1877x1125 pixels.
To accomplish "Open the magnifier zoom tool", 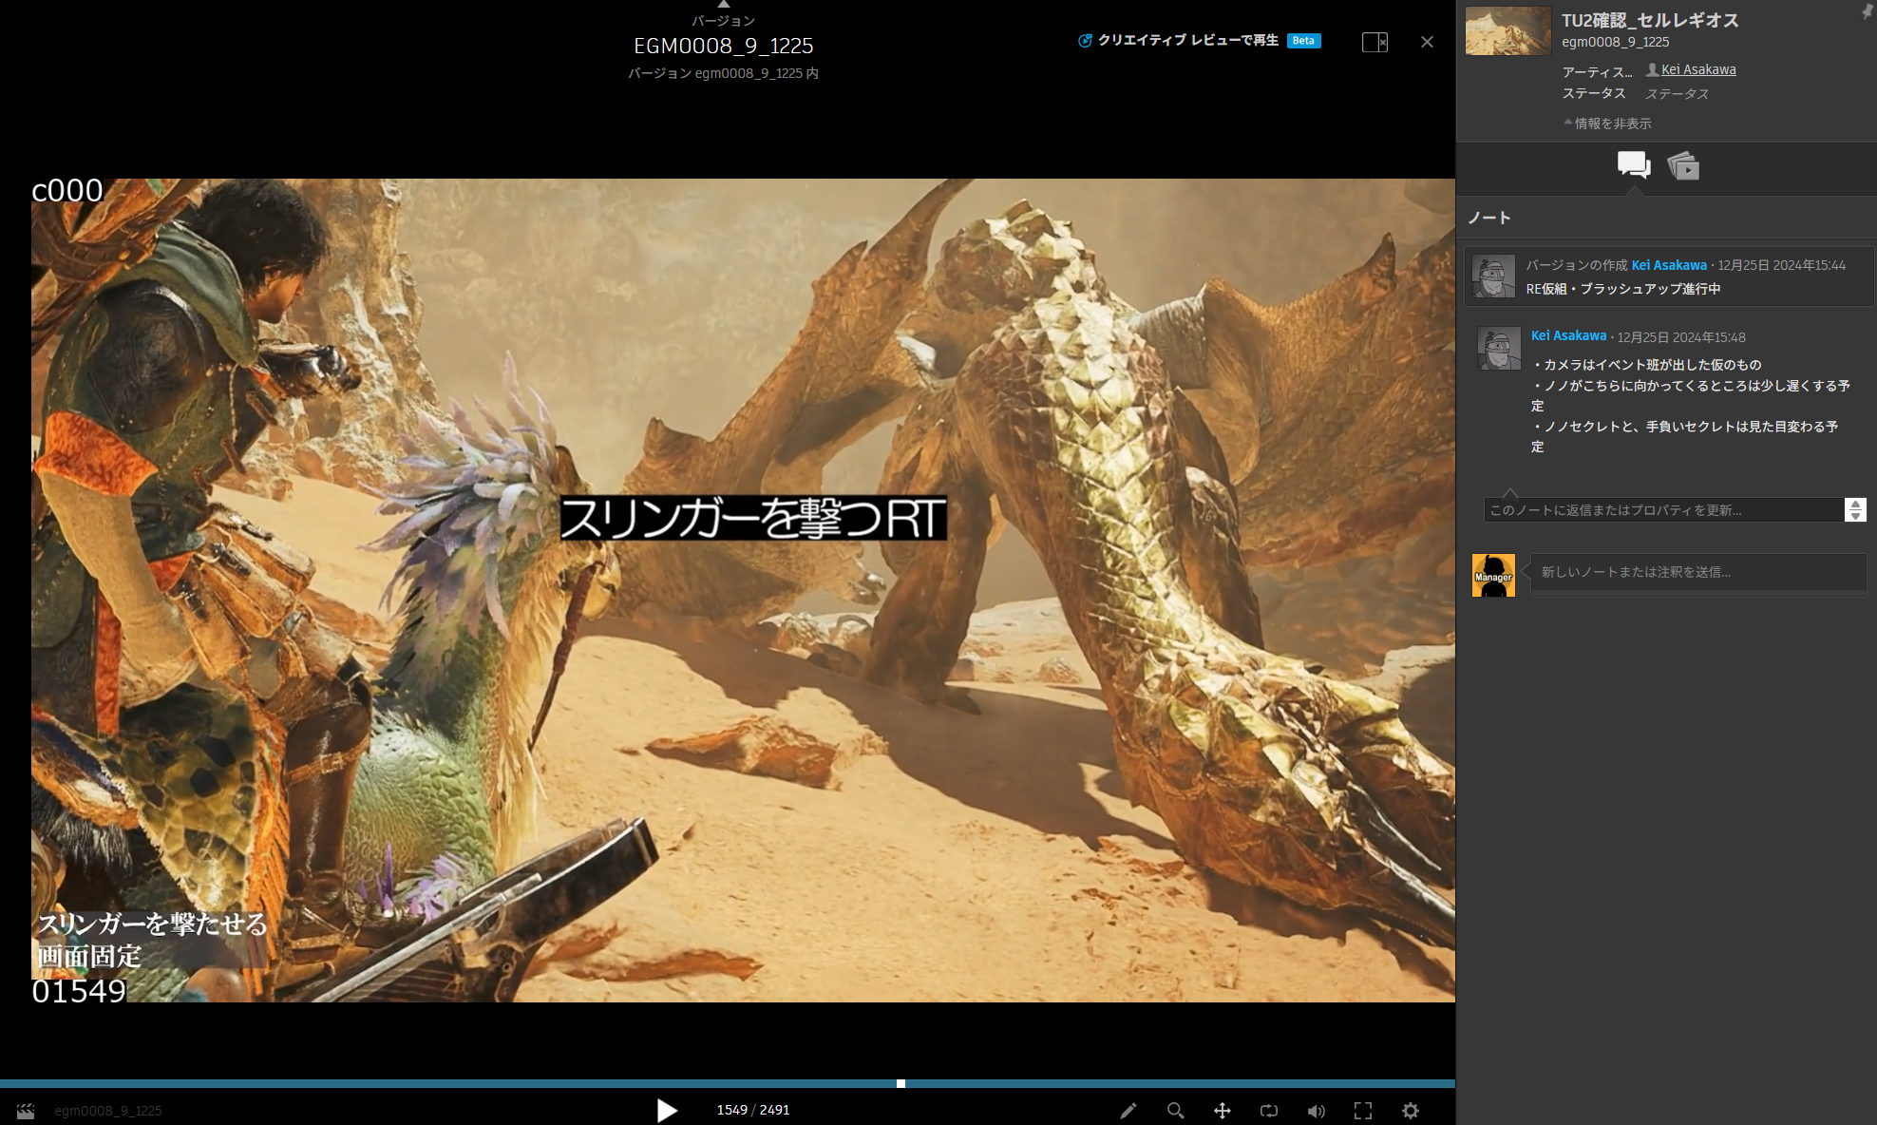I will point(1175,1111).
